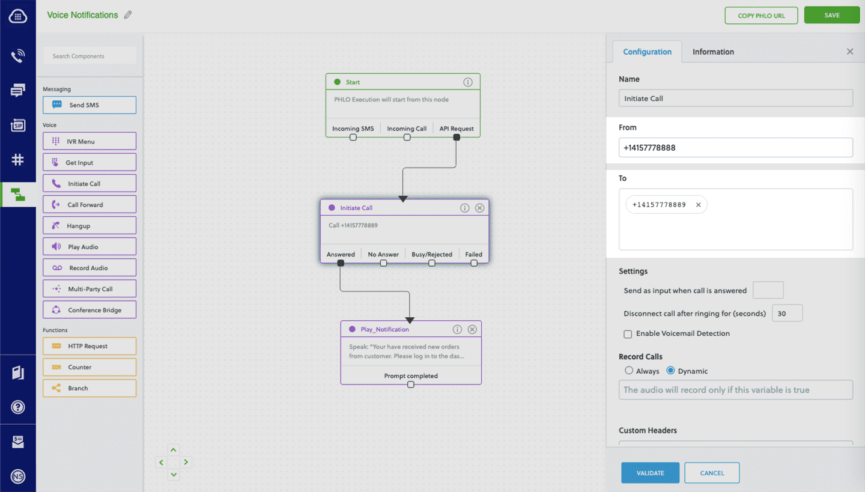Screen dimensions: 865x492
Task: Open the Messaging section in sidebar
Action: click(x=18, y=91)
